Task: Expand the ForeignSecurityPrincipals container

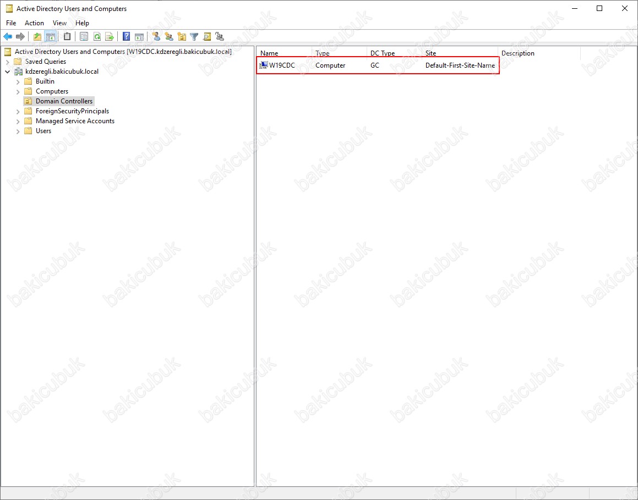Action: coord(18,111)
